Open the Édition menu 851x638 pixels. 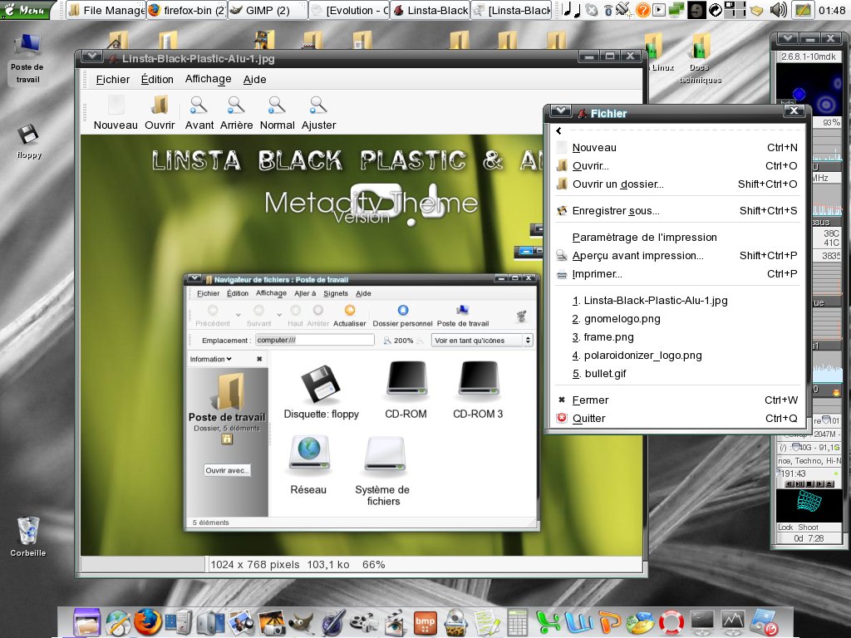point(157,79)
